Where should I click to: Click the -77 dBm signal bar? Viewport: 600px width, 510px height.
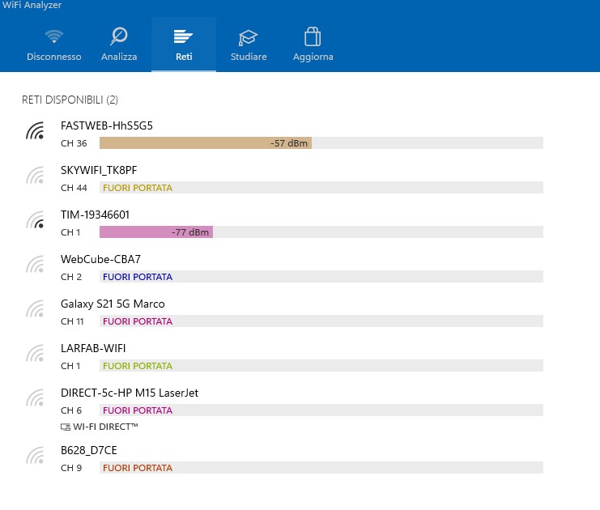click(x=156, y=232)
